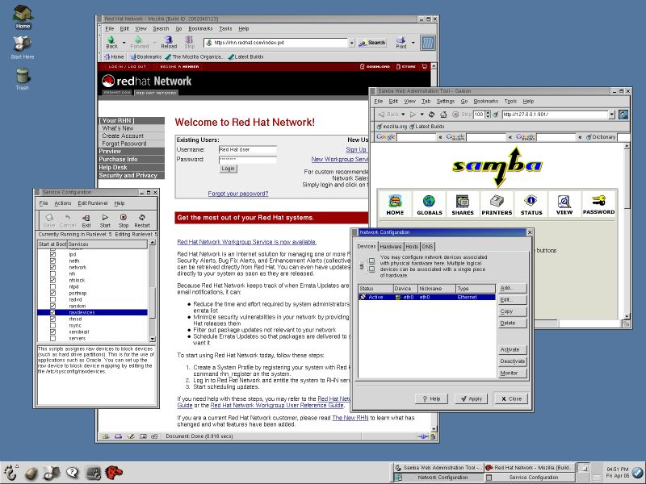Click the Apply button in Network Configuration
The height and width of the screenshot is (484, 646).
[471, 398]
